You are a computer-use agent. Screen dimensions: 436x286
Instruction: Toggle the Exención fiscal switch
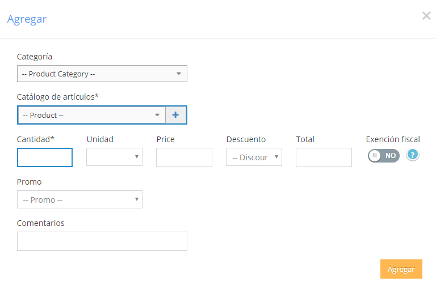pos(383,155)
